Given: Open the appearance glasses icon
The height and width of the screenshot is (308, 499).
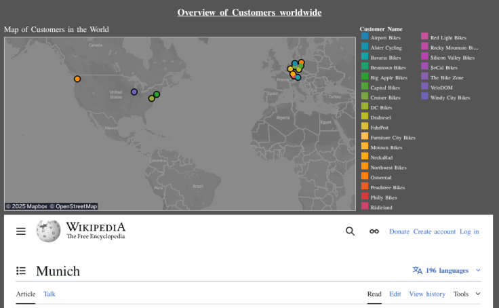Looking at the screenshot, I should [374, 231].
